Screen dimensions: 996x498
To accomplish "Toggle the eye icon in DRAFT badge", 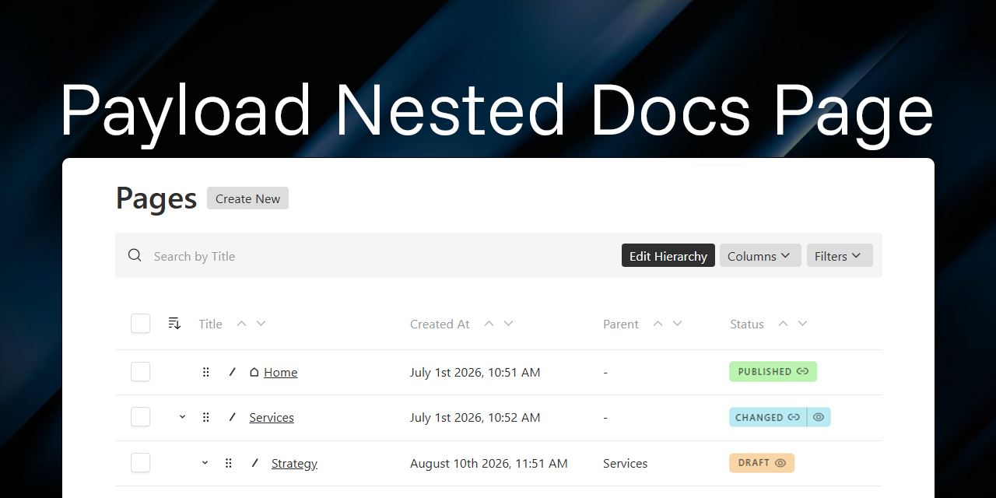I will 780,463.
